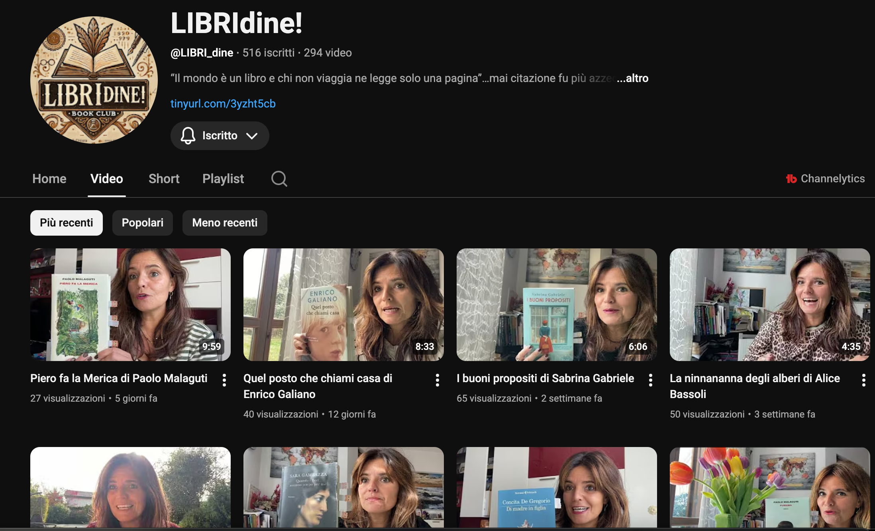Click the 40 visualizzazioni text
This screenshot has width=875, height=531.
[x=281, y=414]
